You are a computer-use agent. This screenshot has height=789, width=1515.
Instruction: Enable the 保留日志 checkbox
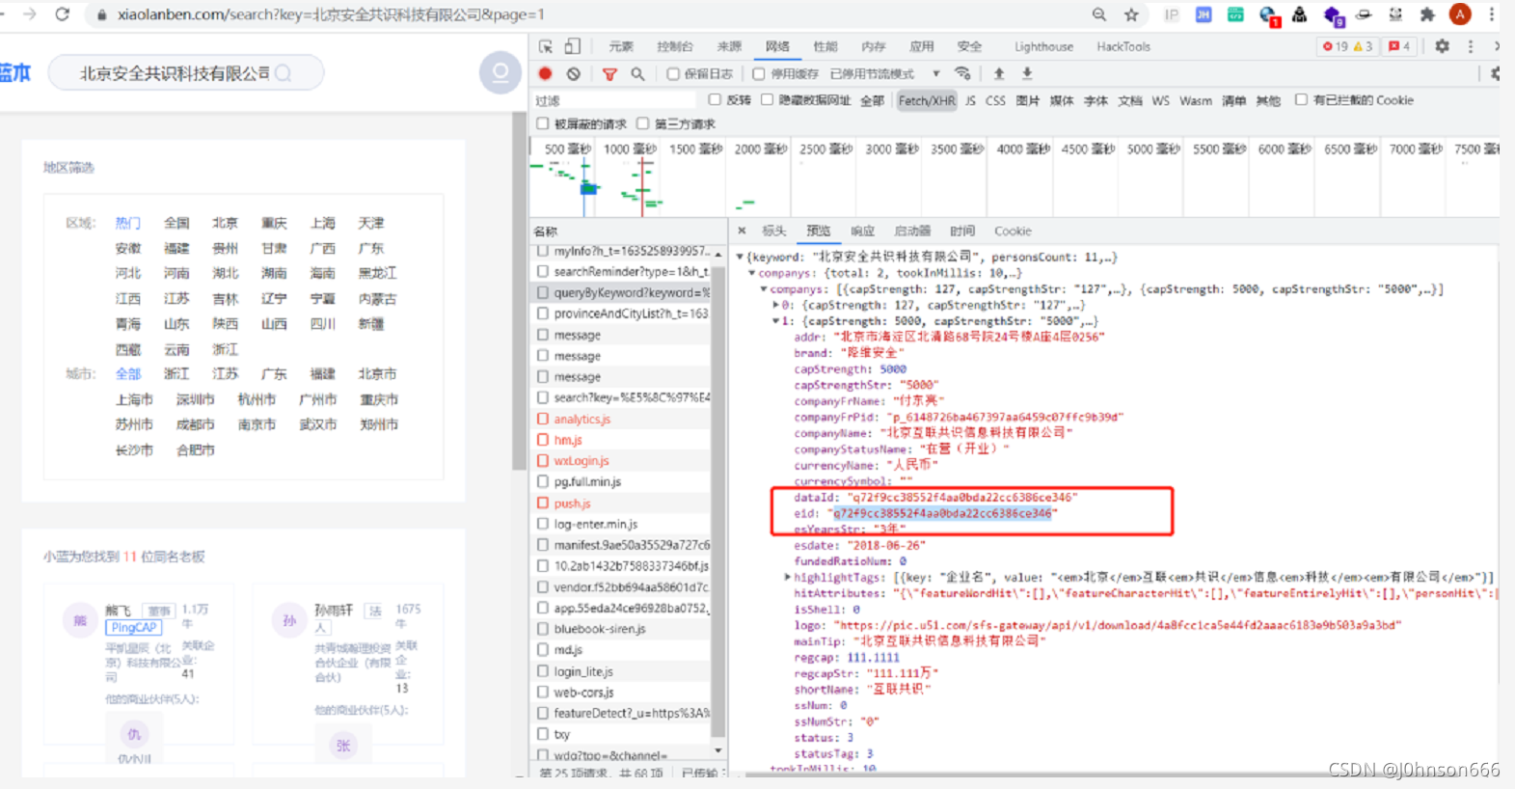click(673, 73)
